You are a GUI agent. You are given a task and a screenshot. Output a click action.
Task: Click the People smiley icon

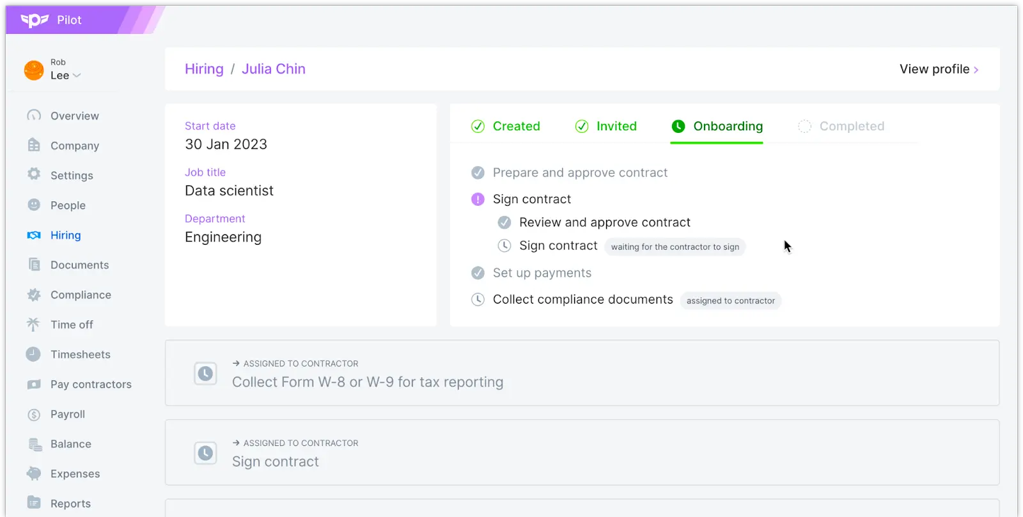tap(34, 204)
